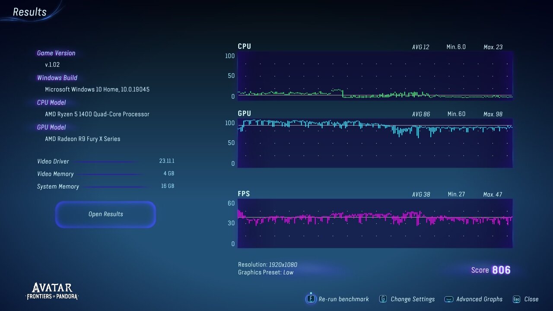The height and width of the screenshot is (311, 553).
Task: Click the CPU usage graph
Action: [x=375, y=76]
